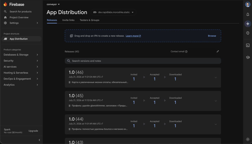Open the conveyor project dropdown
252x144 pixels.
(x=53, y=4)
